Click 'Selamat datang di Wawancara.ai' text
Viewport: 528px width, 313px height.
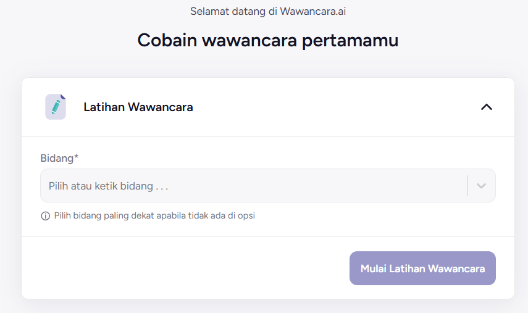[267, 12]
